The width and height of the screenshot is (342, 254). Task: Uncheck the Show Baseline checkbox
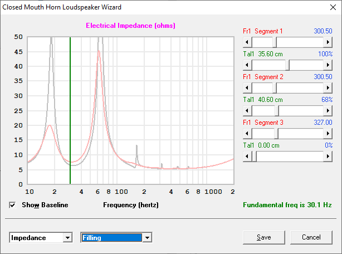click(x=12, y=205)
